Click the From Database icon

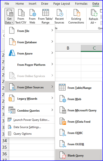[12, 42]
